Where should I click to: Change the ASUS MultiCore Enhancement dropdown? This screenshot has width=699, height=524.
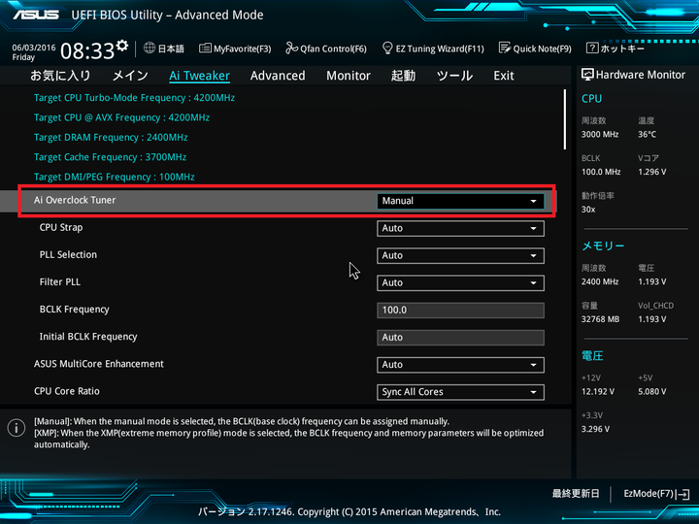(x=460, y=365)
